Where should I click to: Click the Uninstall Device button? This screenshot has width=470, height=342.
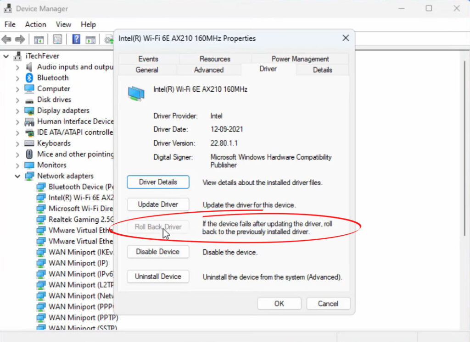pos(158,276)
